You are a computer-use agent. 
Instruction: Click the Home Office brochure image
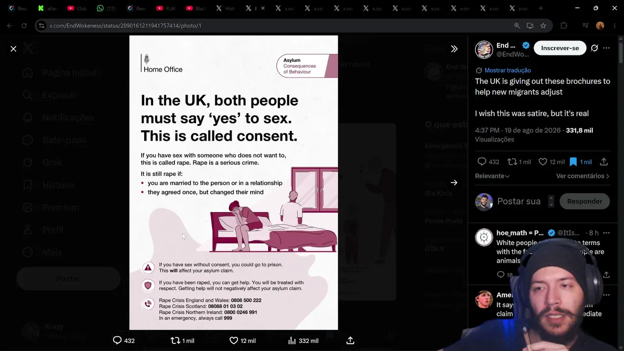click(x=234, y=183)
